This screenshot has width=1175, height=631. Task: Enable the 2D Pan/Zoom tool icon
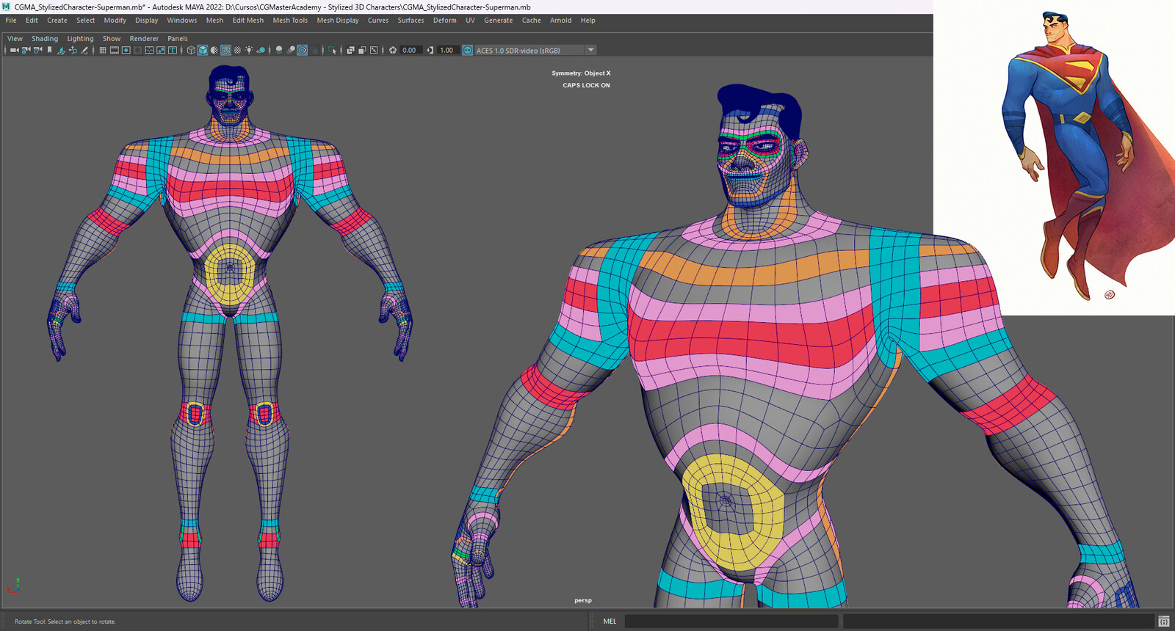tap(73, 50)
